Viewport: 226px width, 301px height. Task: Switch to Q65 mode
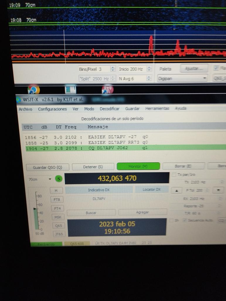pyautogui.click(x=59, y=225)
